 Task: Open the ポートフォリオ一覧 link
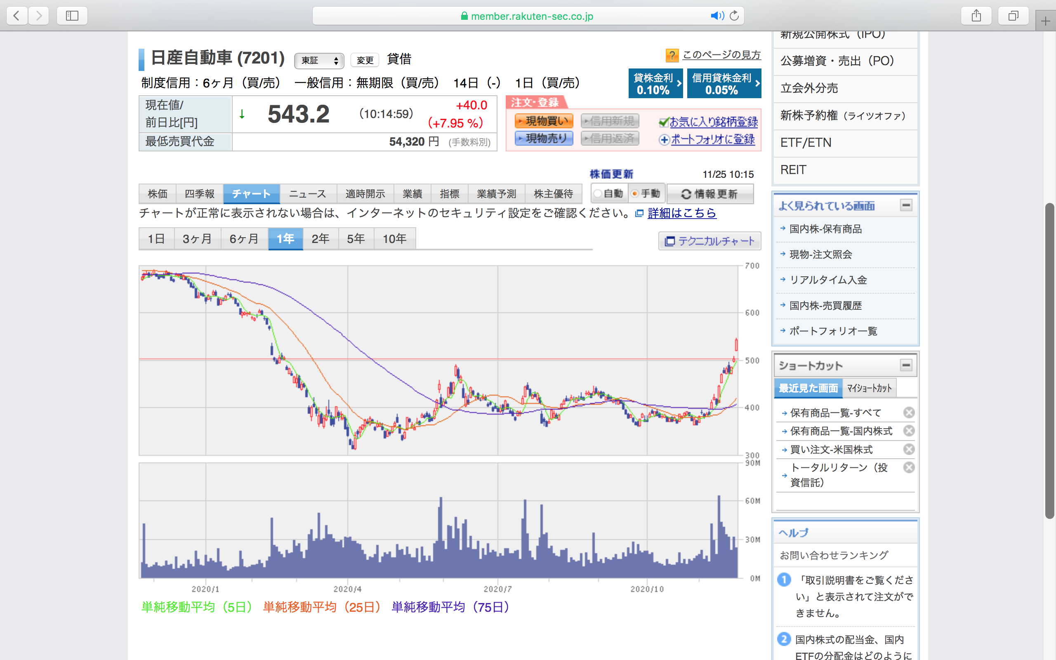pos(833,331)
